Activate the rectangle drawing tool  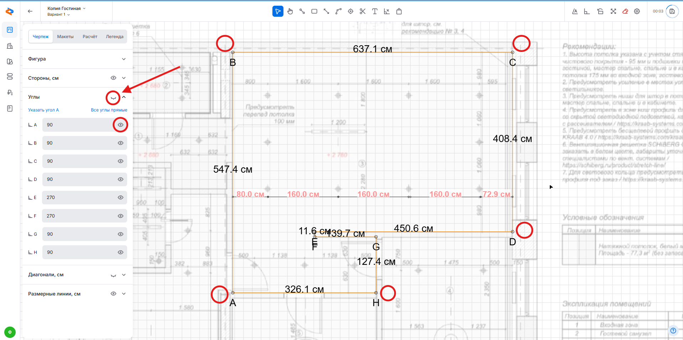(314, 11)
